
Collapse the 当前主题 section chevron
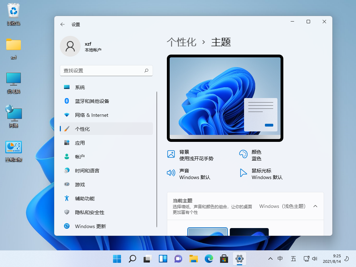(315, 206)
